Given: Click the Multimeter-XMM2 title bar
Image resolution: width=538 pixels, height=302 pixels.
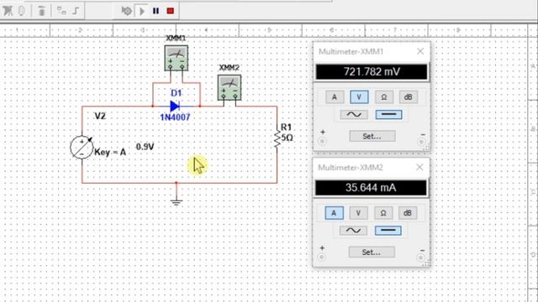Looking at the screenshot, I should click(x=371, y=167).
